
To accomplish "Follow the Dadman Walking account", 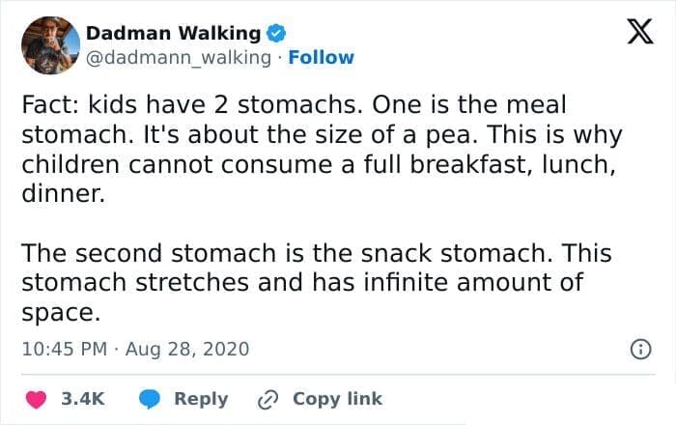I will (322, 57).
